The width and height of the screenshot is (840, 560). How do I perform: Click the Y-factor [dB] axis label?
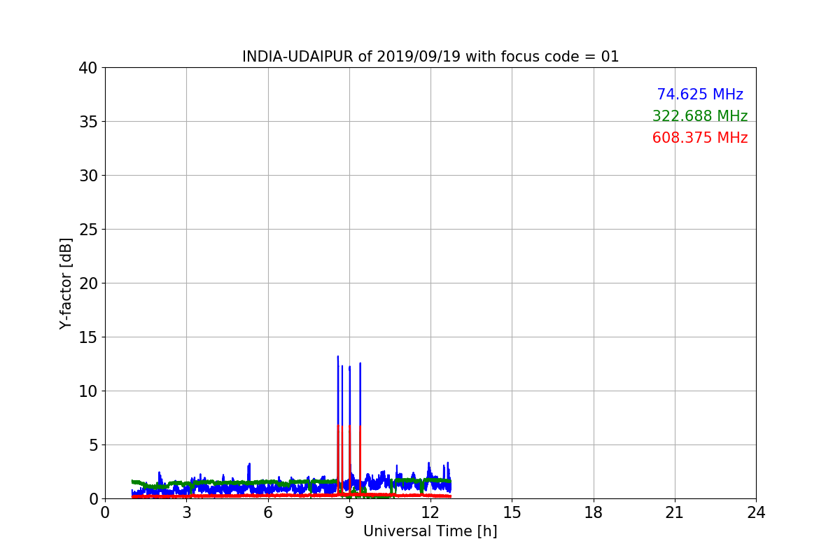(x=66, y=283)
